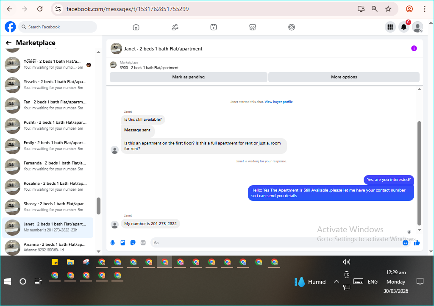Image resolution: width=434 pixels, height=306 pixels.
Task: Open the Chrome profile icon
Action: tap(409, 9)
